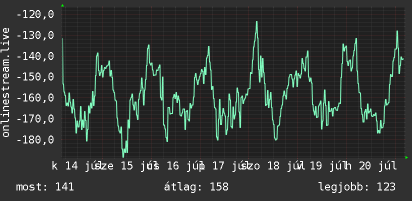Click the '16' date label on X axis
Screen dimensions: 412x201
(x=172, y=166)
